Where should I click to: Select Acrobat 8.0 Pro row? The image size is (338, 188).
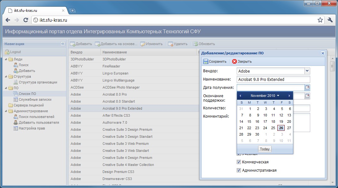click(134, 94)
